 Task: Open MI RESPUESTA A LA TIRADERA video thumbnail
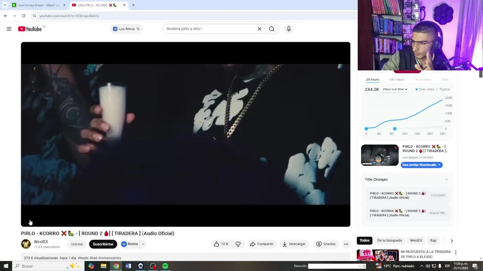point(378,255)
